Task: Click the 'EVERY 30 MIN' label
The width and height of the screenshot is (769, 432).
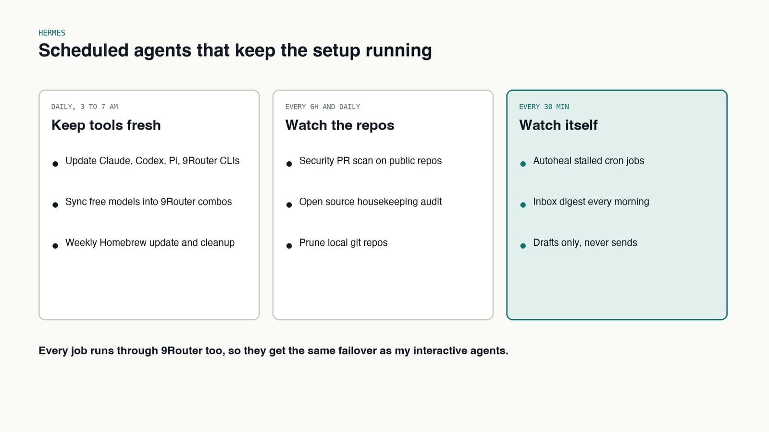Action: click(x=544, y=107)
